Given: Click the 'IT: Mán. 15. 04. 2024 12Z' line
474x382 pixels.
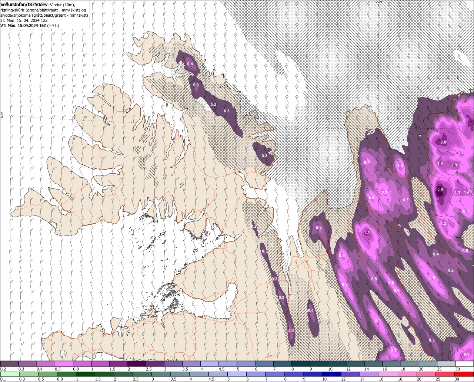Looking at the screenshot, I should pyautogui.click(x=24, y=20).
